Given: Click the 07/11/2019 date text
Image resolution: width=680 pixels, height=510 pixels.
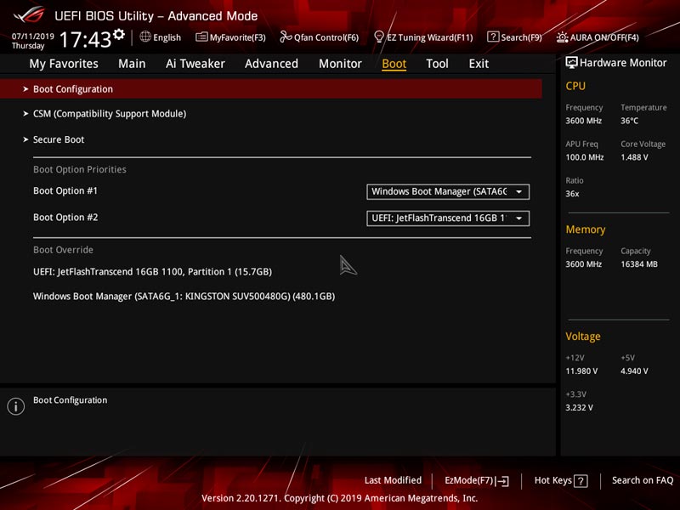Looking at the screenshot, I should [x=33, y=37].
